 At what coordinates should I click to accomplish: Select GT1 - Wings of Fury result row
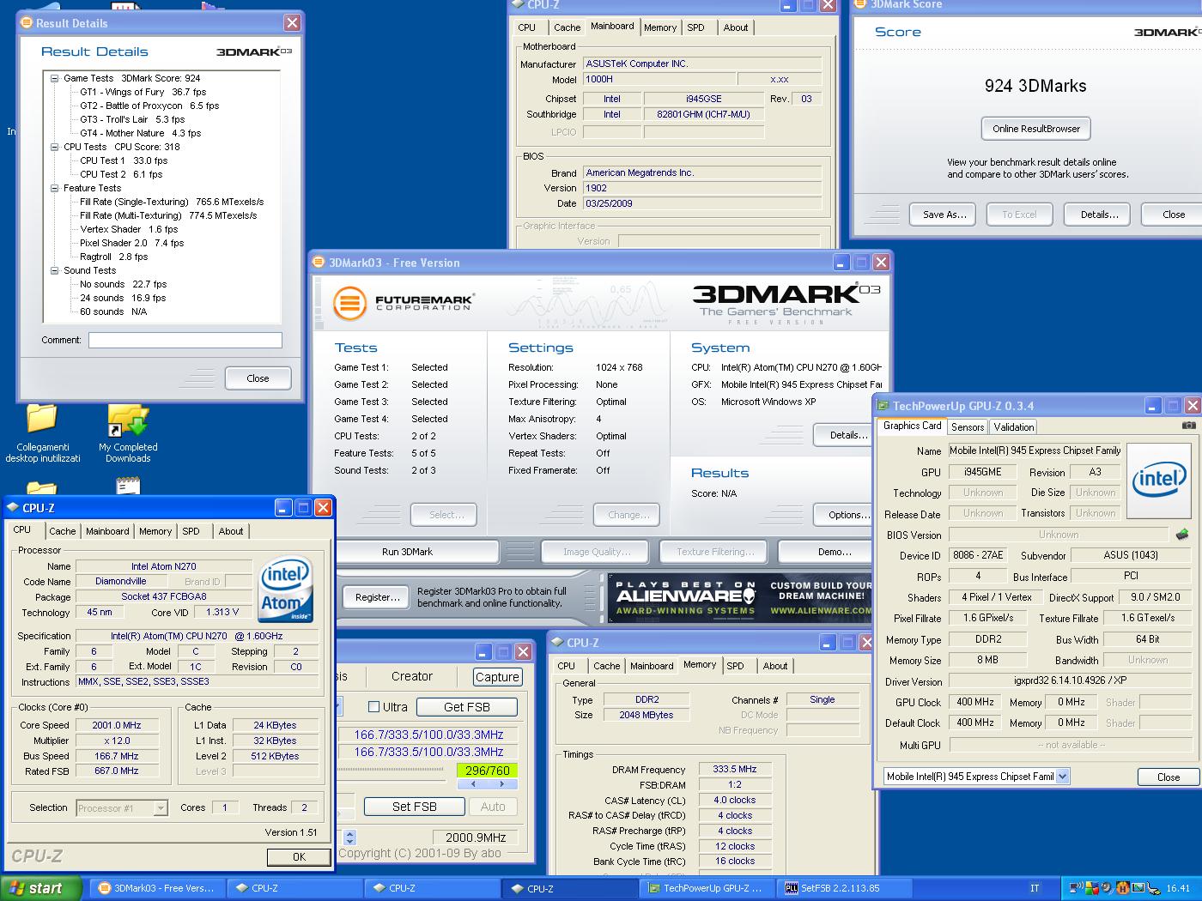click(x=143, y=92)
